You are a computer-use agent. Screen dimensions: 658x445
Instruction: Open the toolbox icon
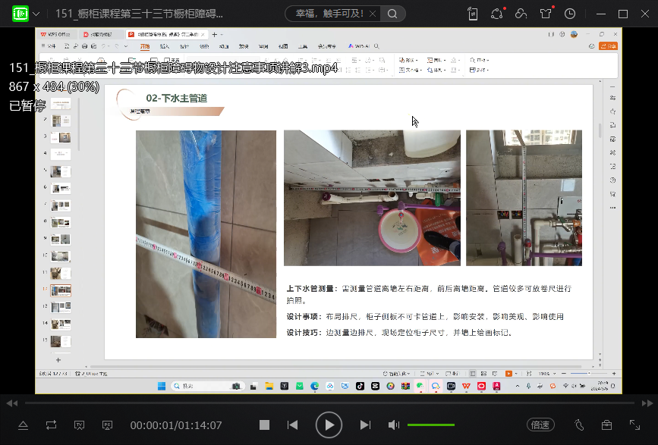point(606,425)
